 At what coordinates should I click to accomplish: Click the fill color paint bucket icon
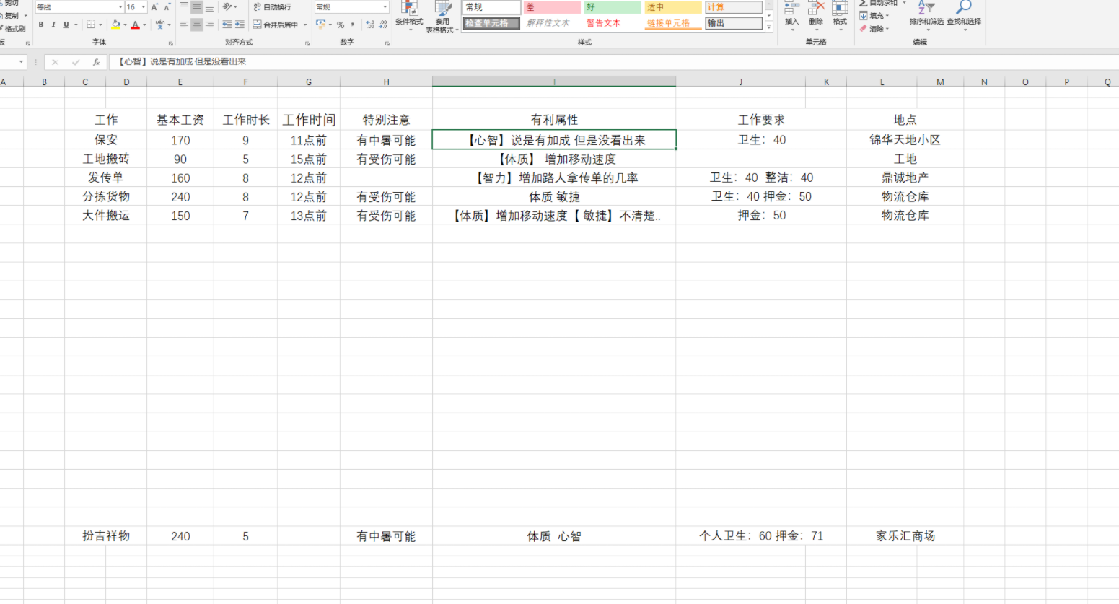[x=115, y=25]
